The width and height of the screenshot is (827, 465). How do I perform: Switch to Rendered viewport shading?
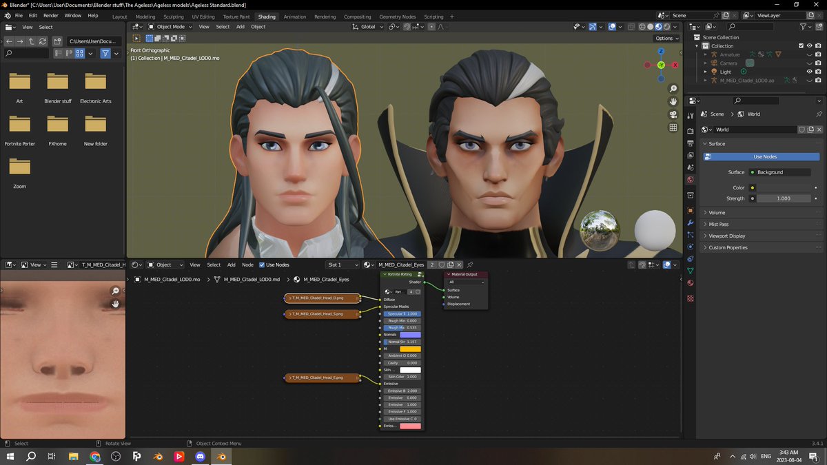click(x=666, y=27)
